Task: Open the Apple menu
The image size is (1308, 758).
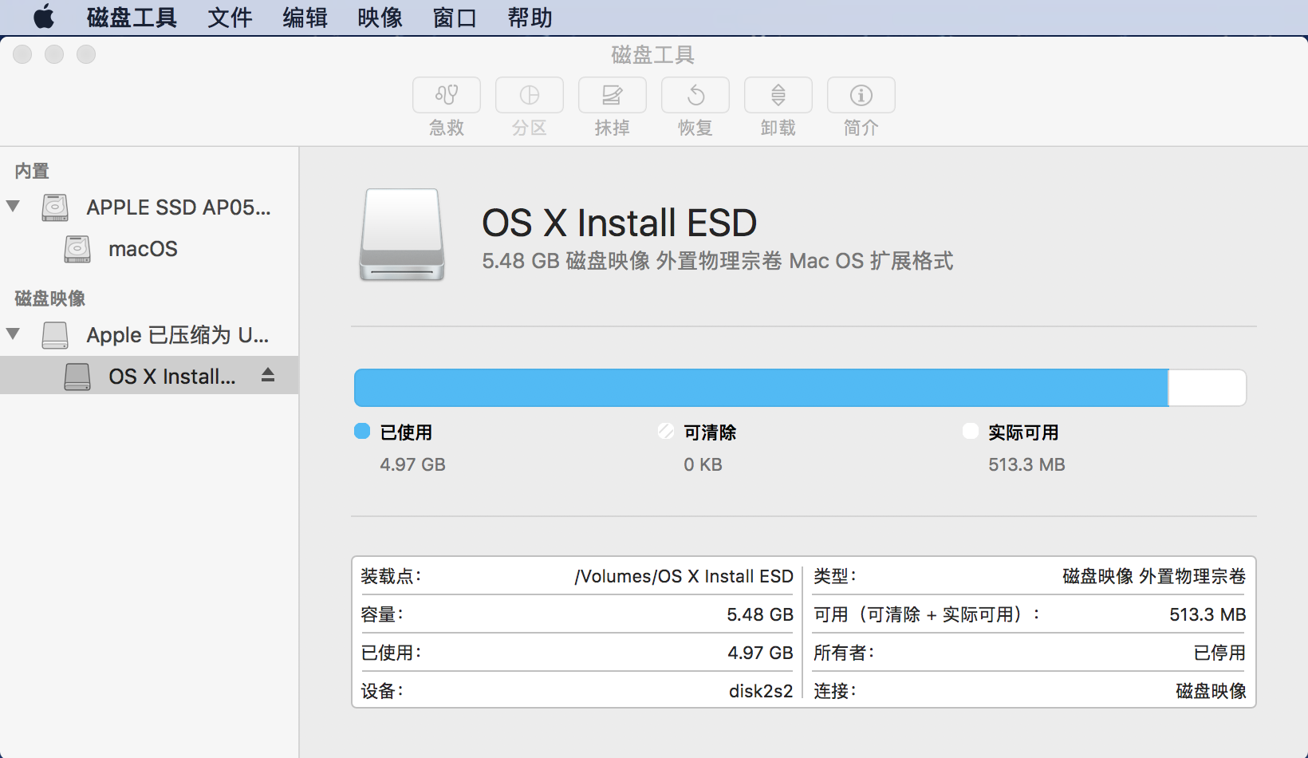Action: [44, 17]
